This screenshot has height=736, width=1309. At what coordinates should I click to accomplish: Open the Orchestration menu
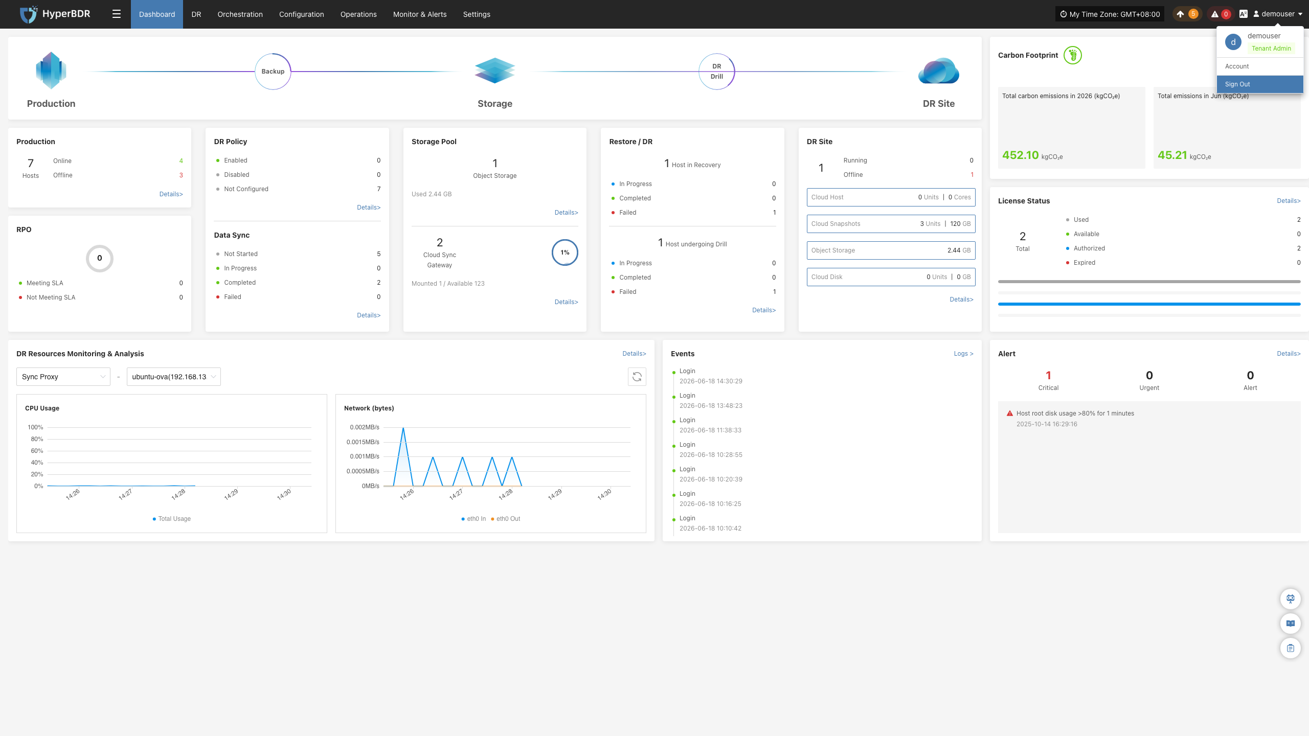point(240,14)
